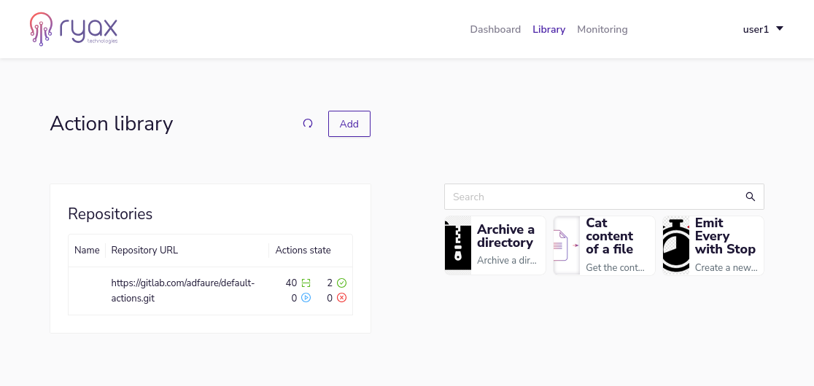Switch to the Library tab

[549, 29]
